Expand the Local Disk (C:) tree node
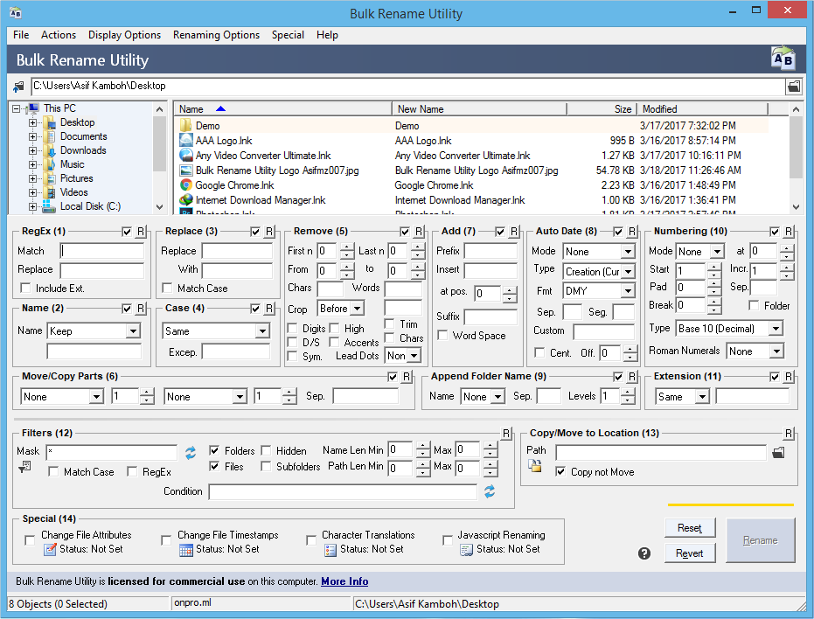Screen dimensions: 814x619 (32, 206)
